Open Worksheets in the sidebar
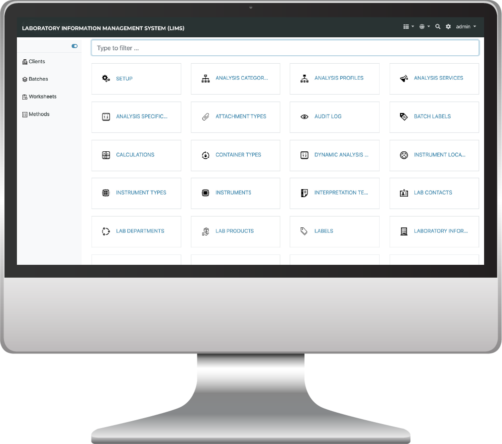The image size is (502, 444). click(39, 97)
